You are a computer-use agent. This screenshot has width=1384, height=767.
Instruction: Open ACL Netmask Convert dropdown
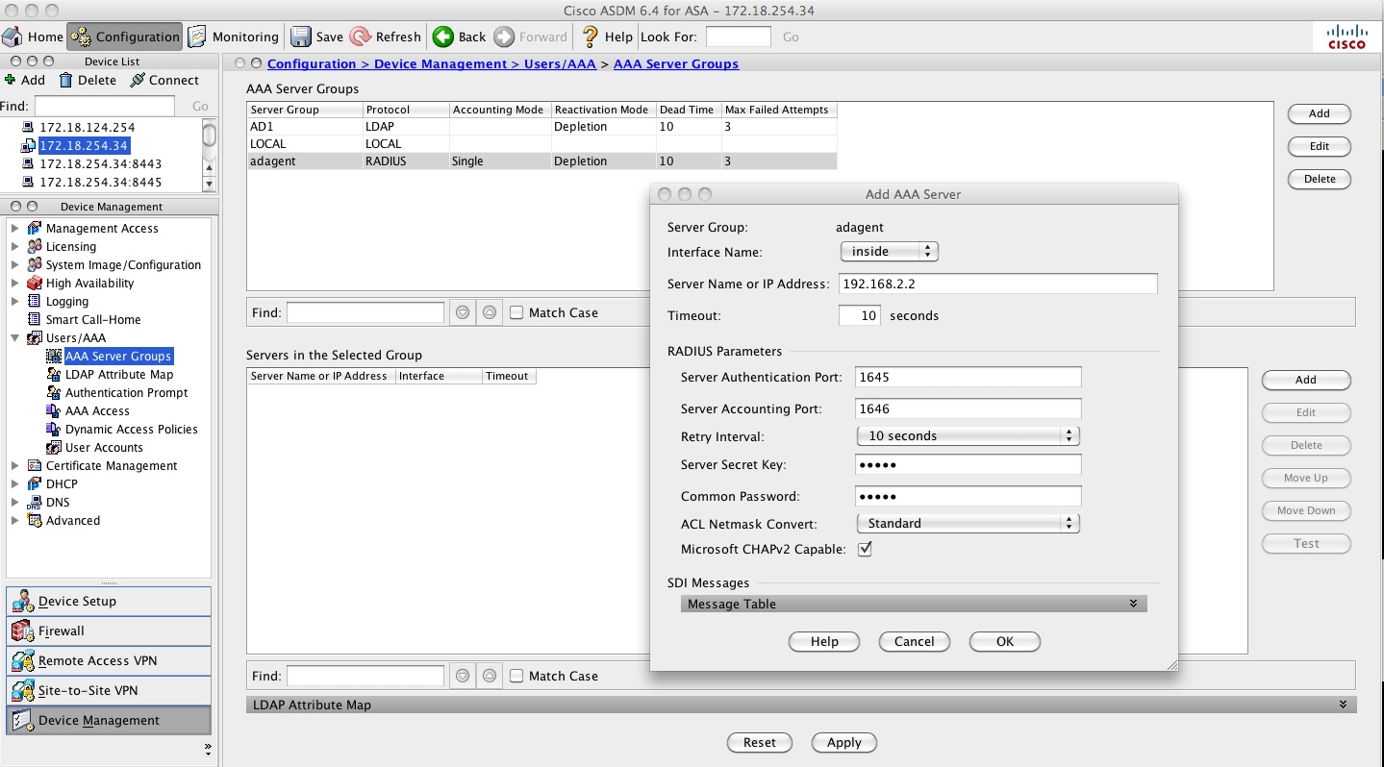pyautogui.click(x=968, y=523)
